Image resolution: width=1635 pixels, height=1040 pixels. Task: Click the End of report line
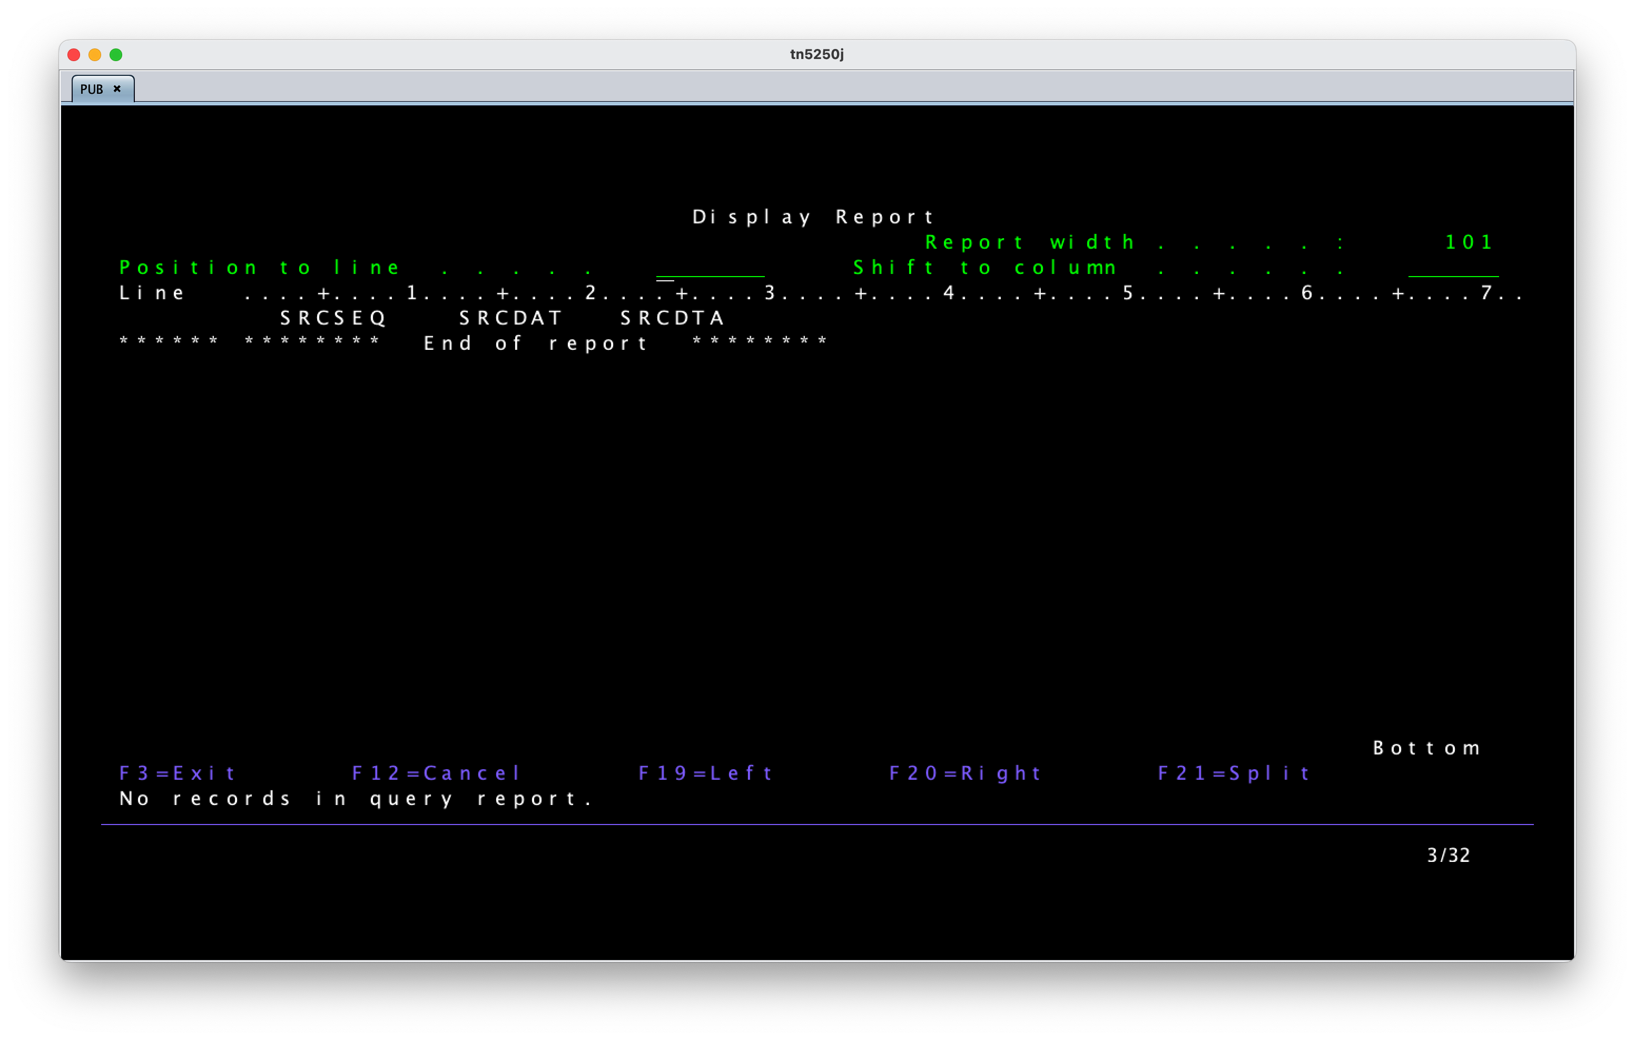pyautogui.click(x=473, y=343)
